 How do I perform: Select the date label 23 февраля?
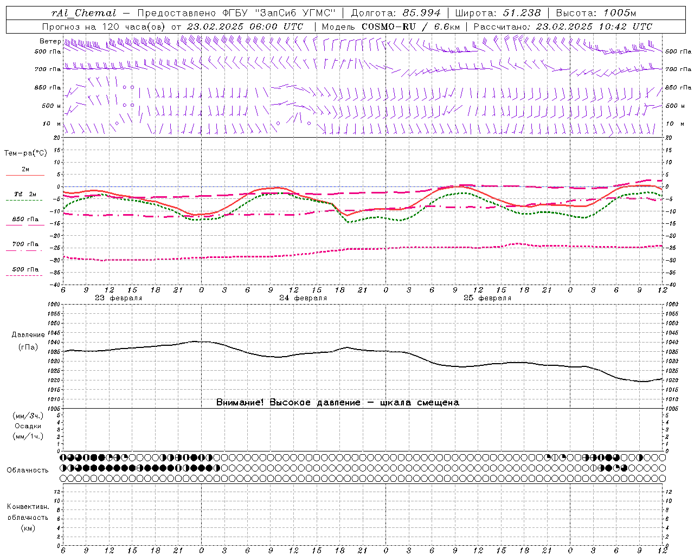pos(119,298)
